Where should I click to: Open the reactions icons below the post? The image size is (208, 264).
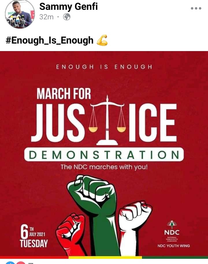(16, 263)
